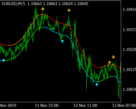Click the time label 12 Nov 11:00
The image size is (136, 109).
click(85, 105)
